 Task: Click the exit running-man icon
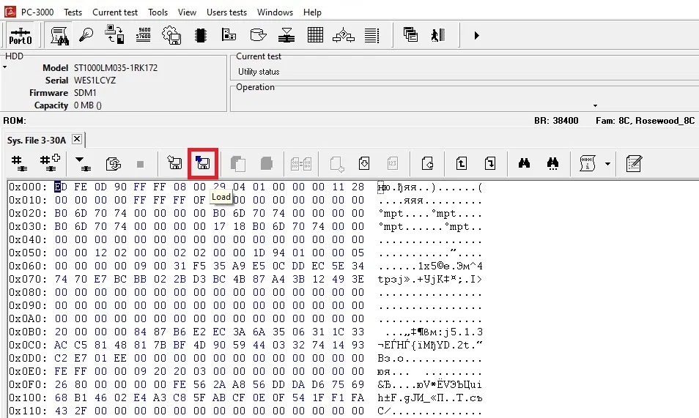[x=438, y=35]
